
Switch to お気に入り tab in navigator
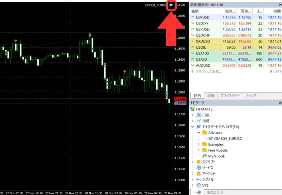(x=215, y=192)
